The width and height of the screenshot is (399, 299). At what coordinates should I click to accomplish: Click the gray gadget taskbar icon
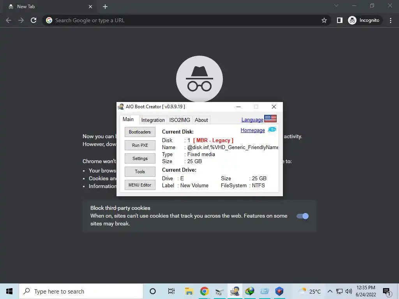coord(219,291)
